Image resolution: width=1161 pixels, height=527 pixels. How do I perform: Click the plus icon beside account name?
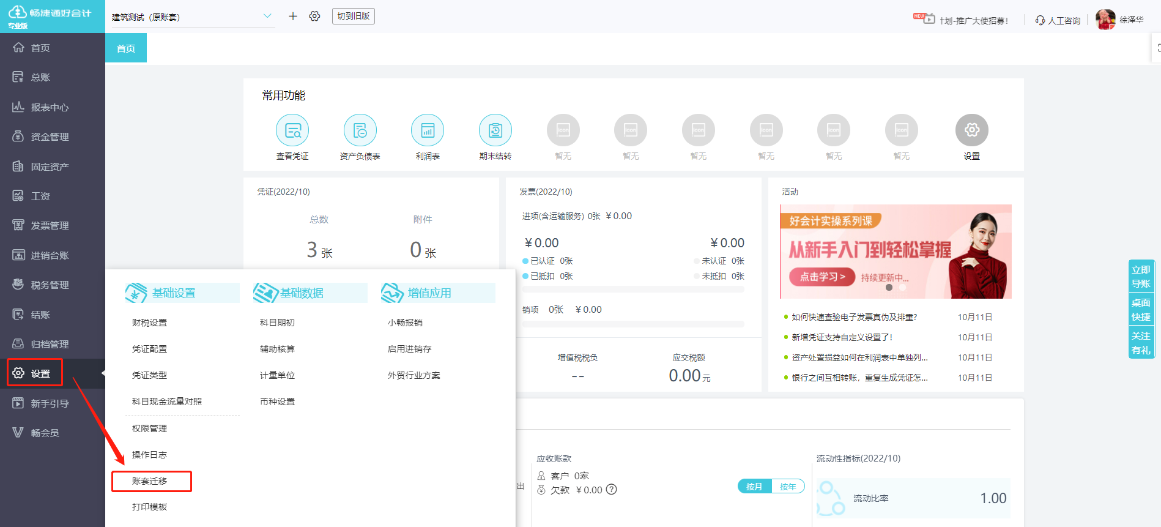coord(293,17)
